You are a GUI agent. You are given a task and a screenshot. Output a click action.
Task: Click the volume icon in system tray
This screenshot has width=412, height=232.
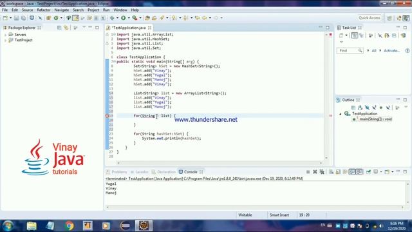coord(381,226)
